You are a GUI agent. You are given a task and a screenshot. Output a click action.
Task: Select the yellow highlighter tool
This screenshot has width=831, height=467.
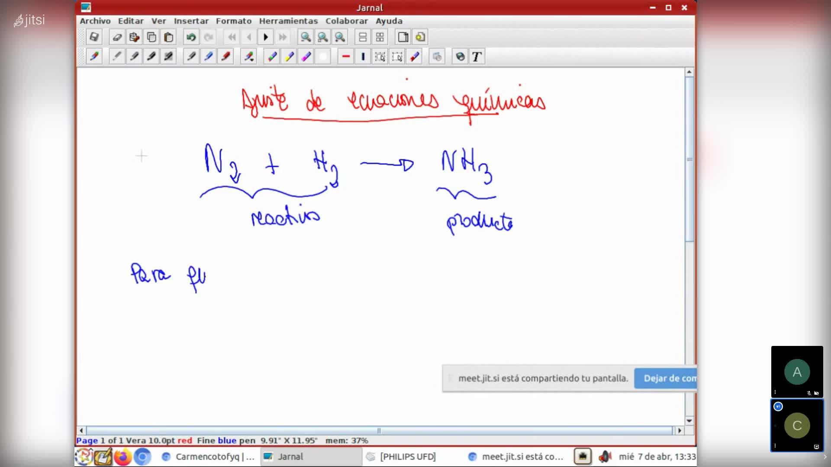(289, 57)
